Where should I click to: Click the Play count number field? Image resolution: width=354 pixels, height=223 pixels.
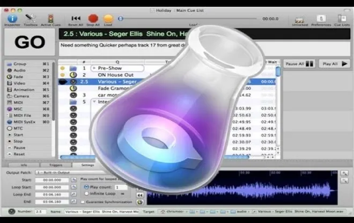pos(121,187)
